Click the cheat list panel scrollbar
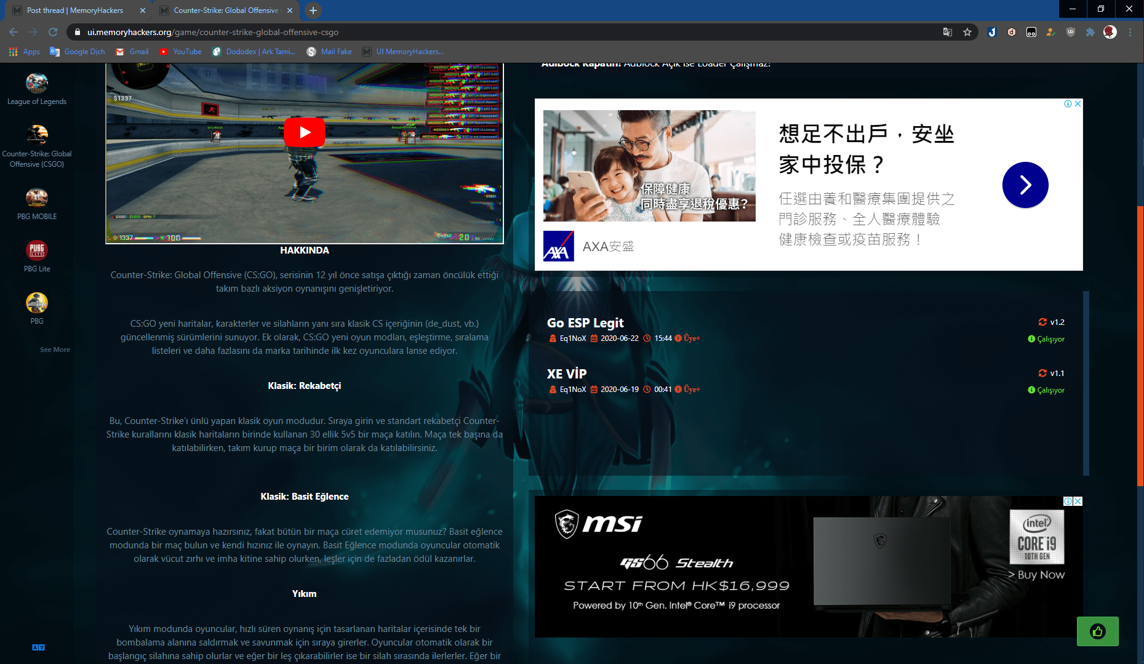The width and height of the screenshot is (1144, 664). pos(1086,383)
